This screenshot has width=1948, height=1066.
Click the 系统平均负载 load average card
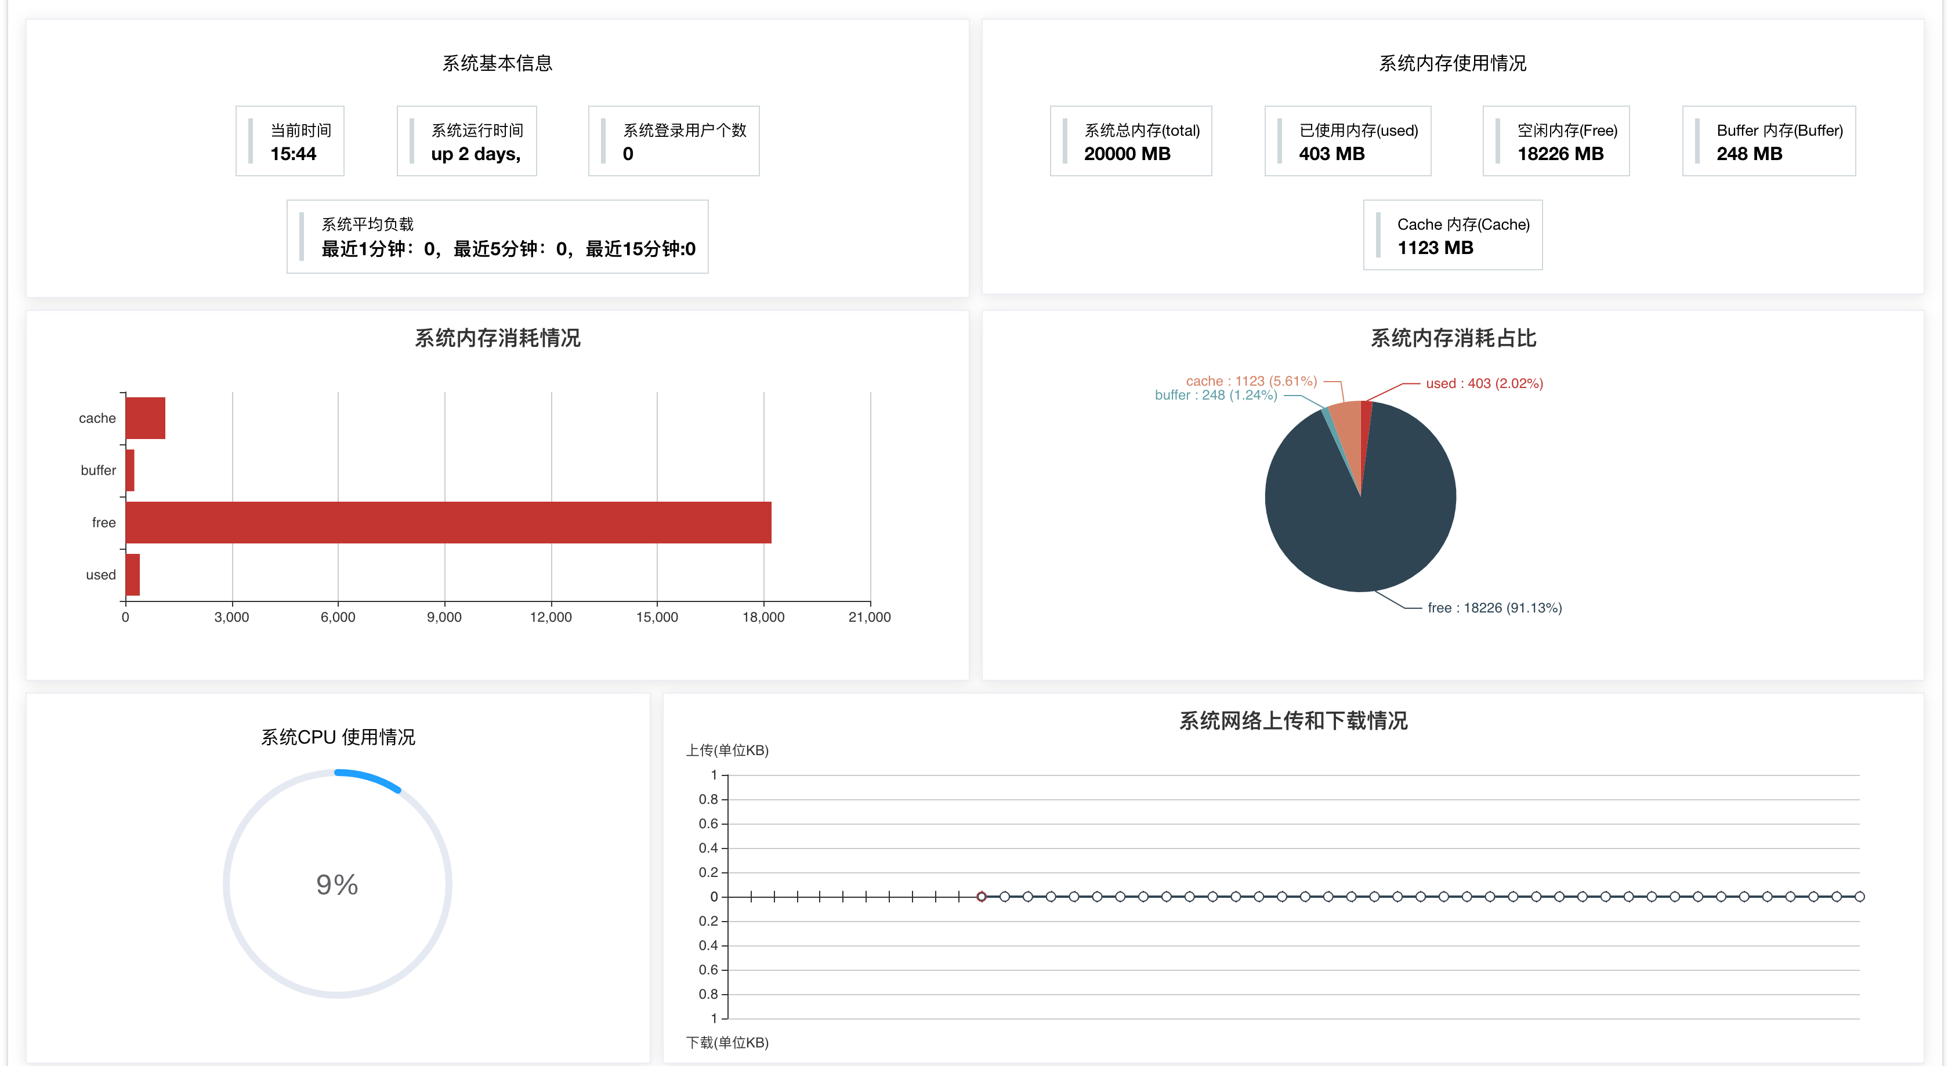point(498,237)
